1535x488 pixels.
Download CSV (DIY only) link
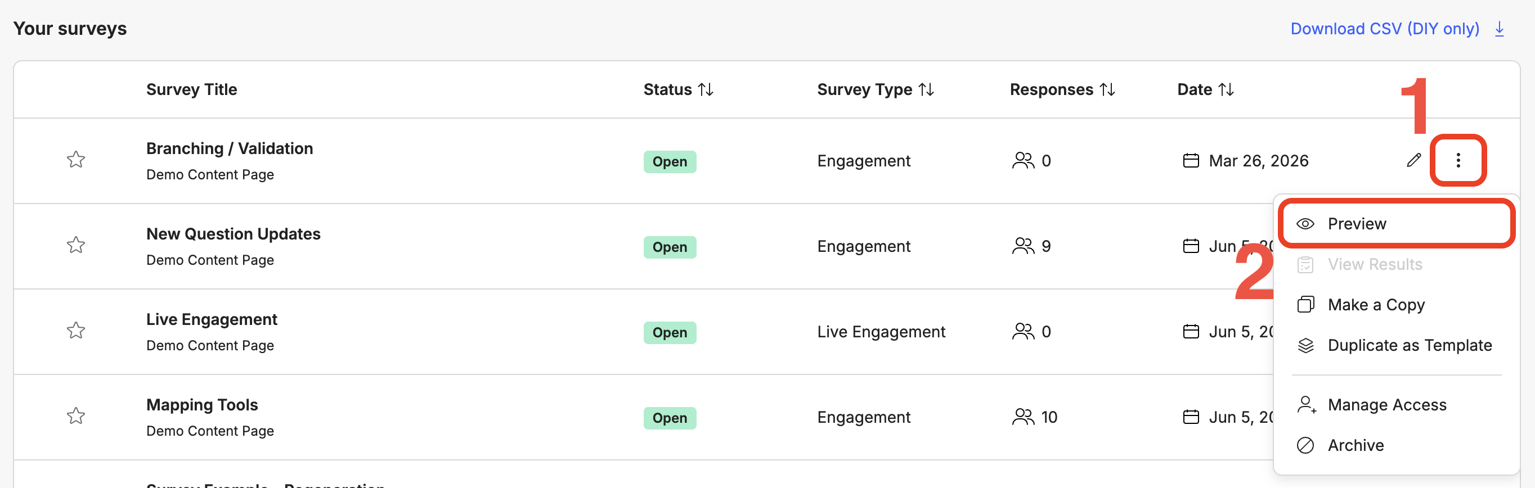1385,29
